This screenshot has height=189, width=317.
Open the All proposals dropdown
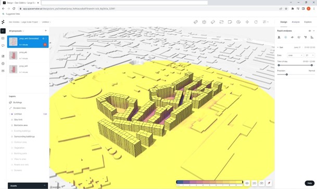pos(16,31)
